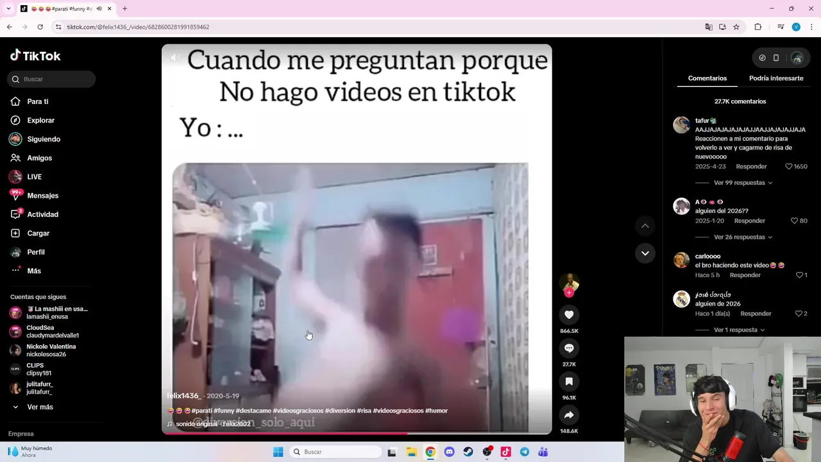Go to next video with down arrow
821x462 pixels.
click(645, 253)
